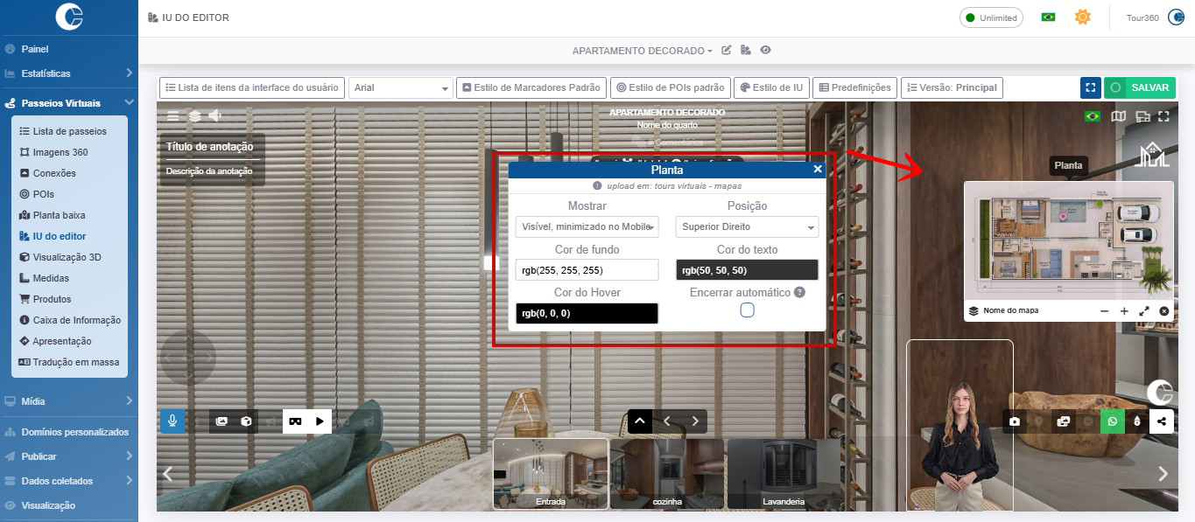Screen dimensions: 1195x522
Task: Toggle the light theme sun icon
Action: pyautogui.click(x=1083, y=17)
